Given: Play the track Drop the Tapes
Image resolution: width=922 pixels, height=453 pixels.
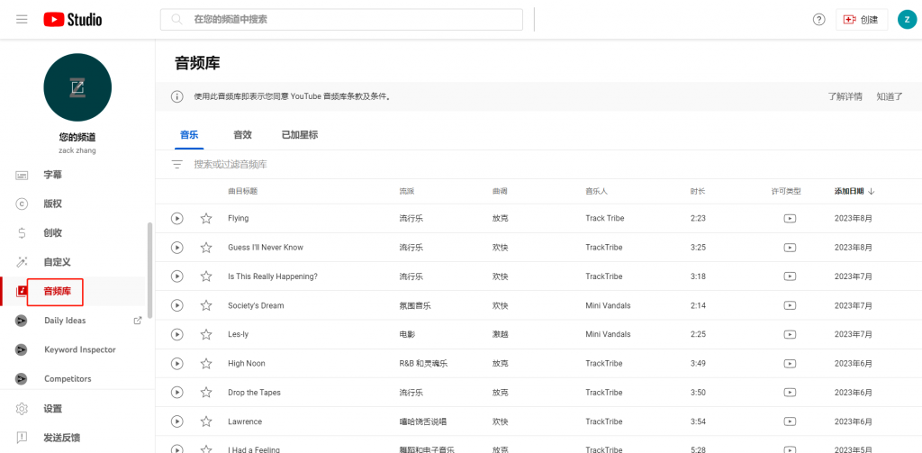Looking at the screenshot, I should [x=177, y=393].
